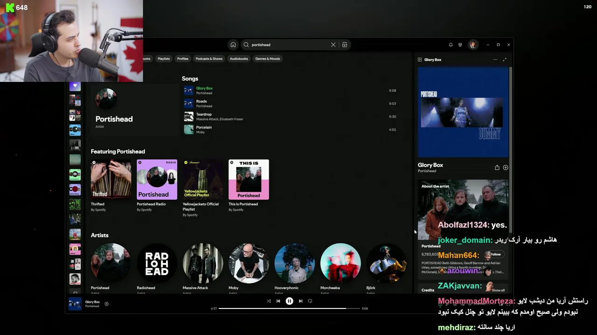Screen dimensions: 597x335
Task: Clear the search text with X icon
Action: click(333, 45)
